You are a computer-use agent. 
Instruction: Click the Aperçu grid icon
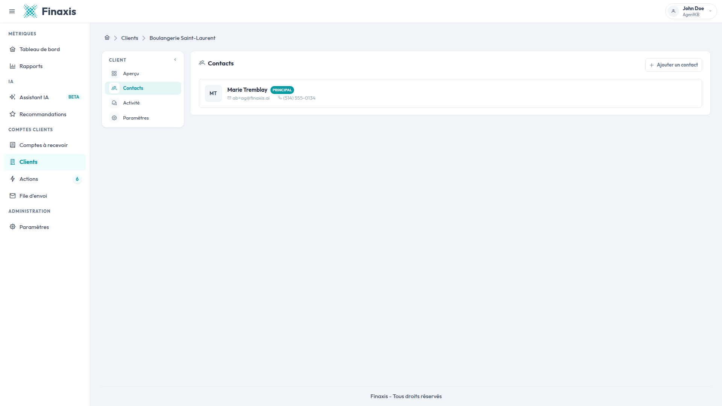pyautogui.click(x=114, y=73)
